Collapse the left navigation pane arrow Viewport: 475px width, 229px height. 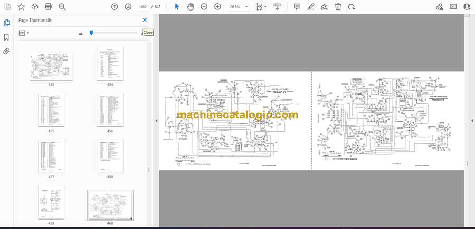point(156,121)
